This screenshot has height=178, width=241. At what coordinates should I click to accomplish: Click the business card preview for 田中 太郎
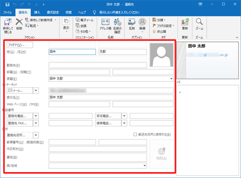point(208,60)
